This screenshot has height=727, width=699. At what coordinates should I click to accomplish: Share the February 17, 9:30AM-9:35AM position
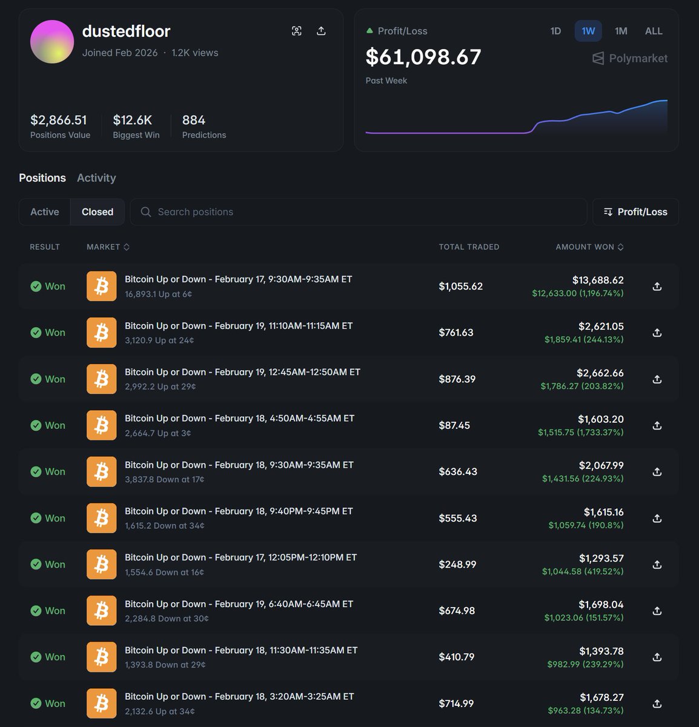pos(657,286)
